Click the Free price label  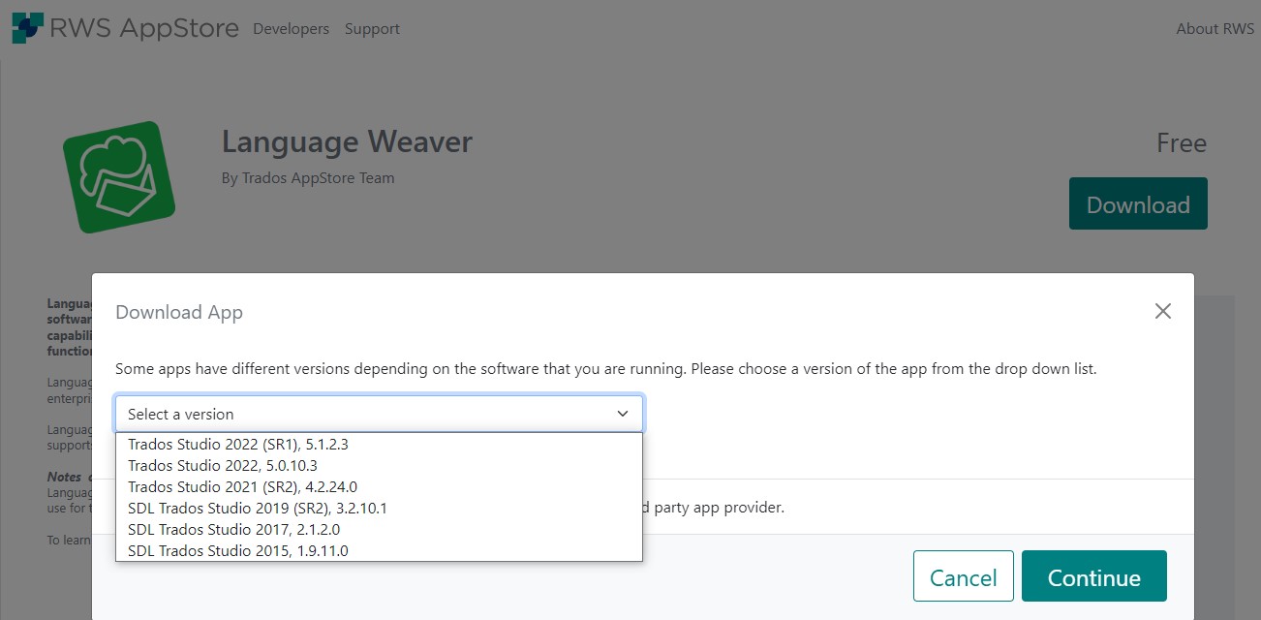(x=1181, y=142)
